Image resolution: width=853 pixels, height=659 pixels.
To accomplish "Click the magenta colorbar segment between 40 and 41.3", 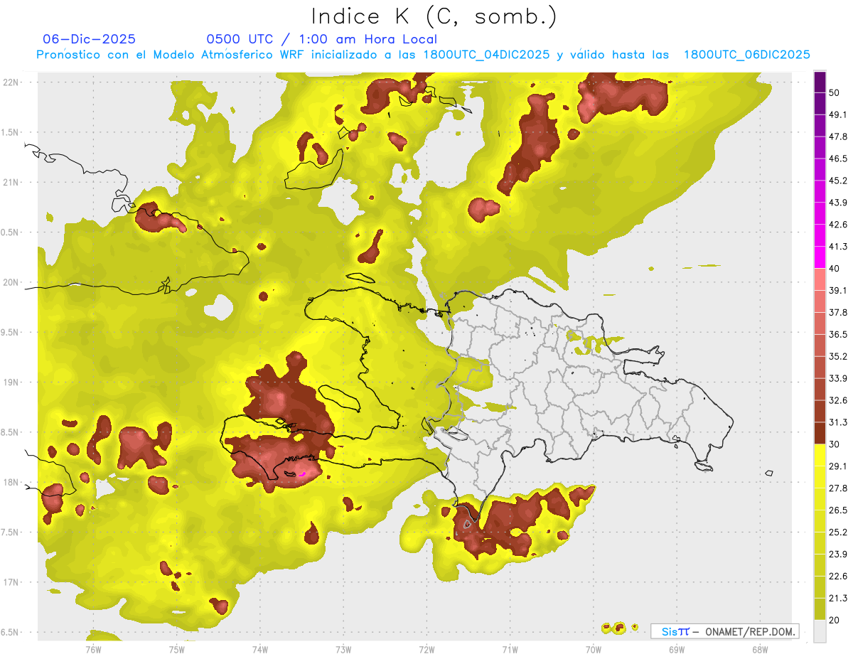I will point(820,257).
